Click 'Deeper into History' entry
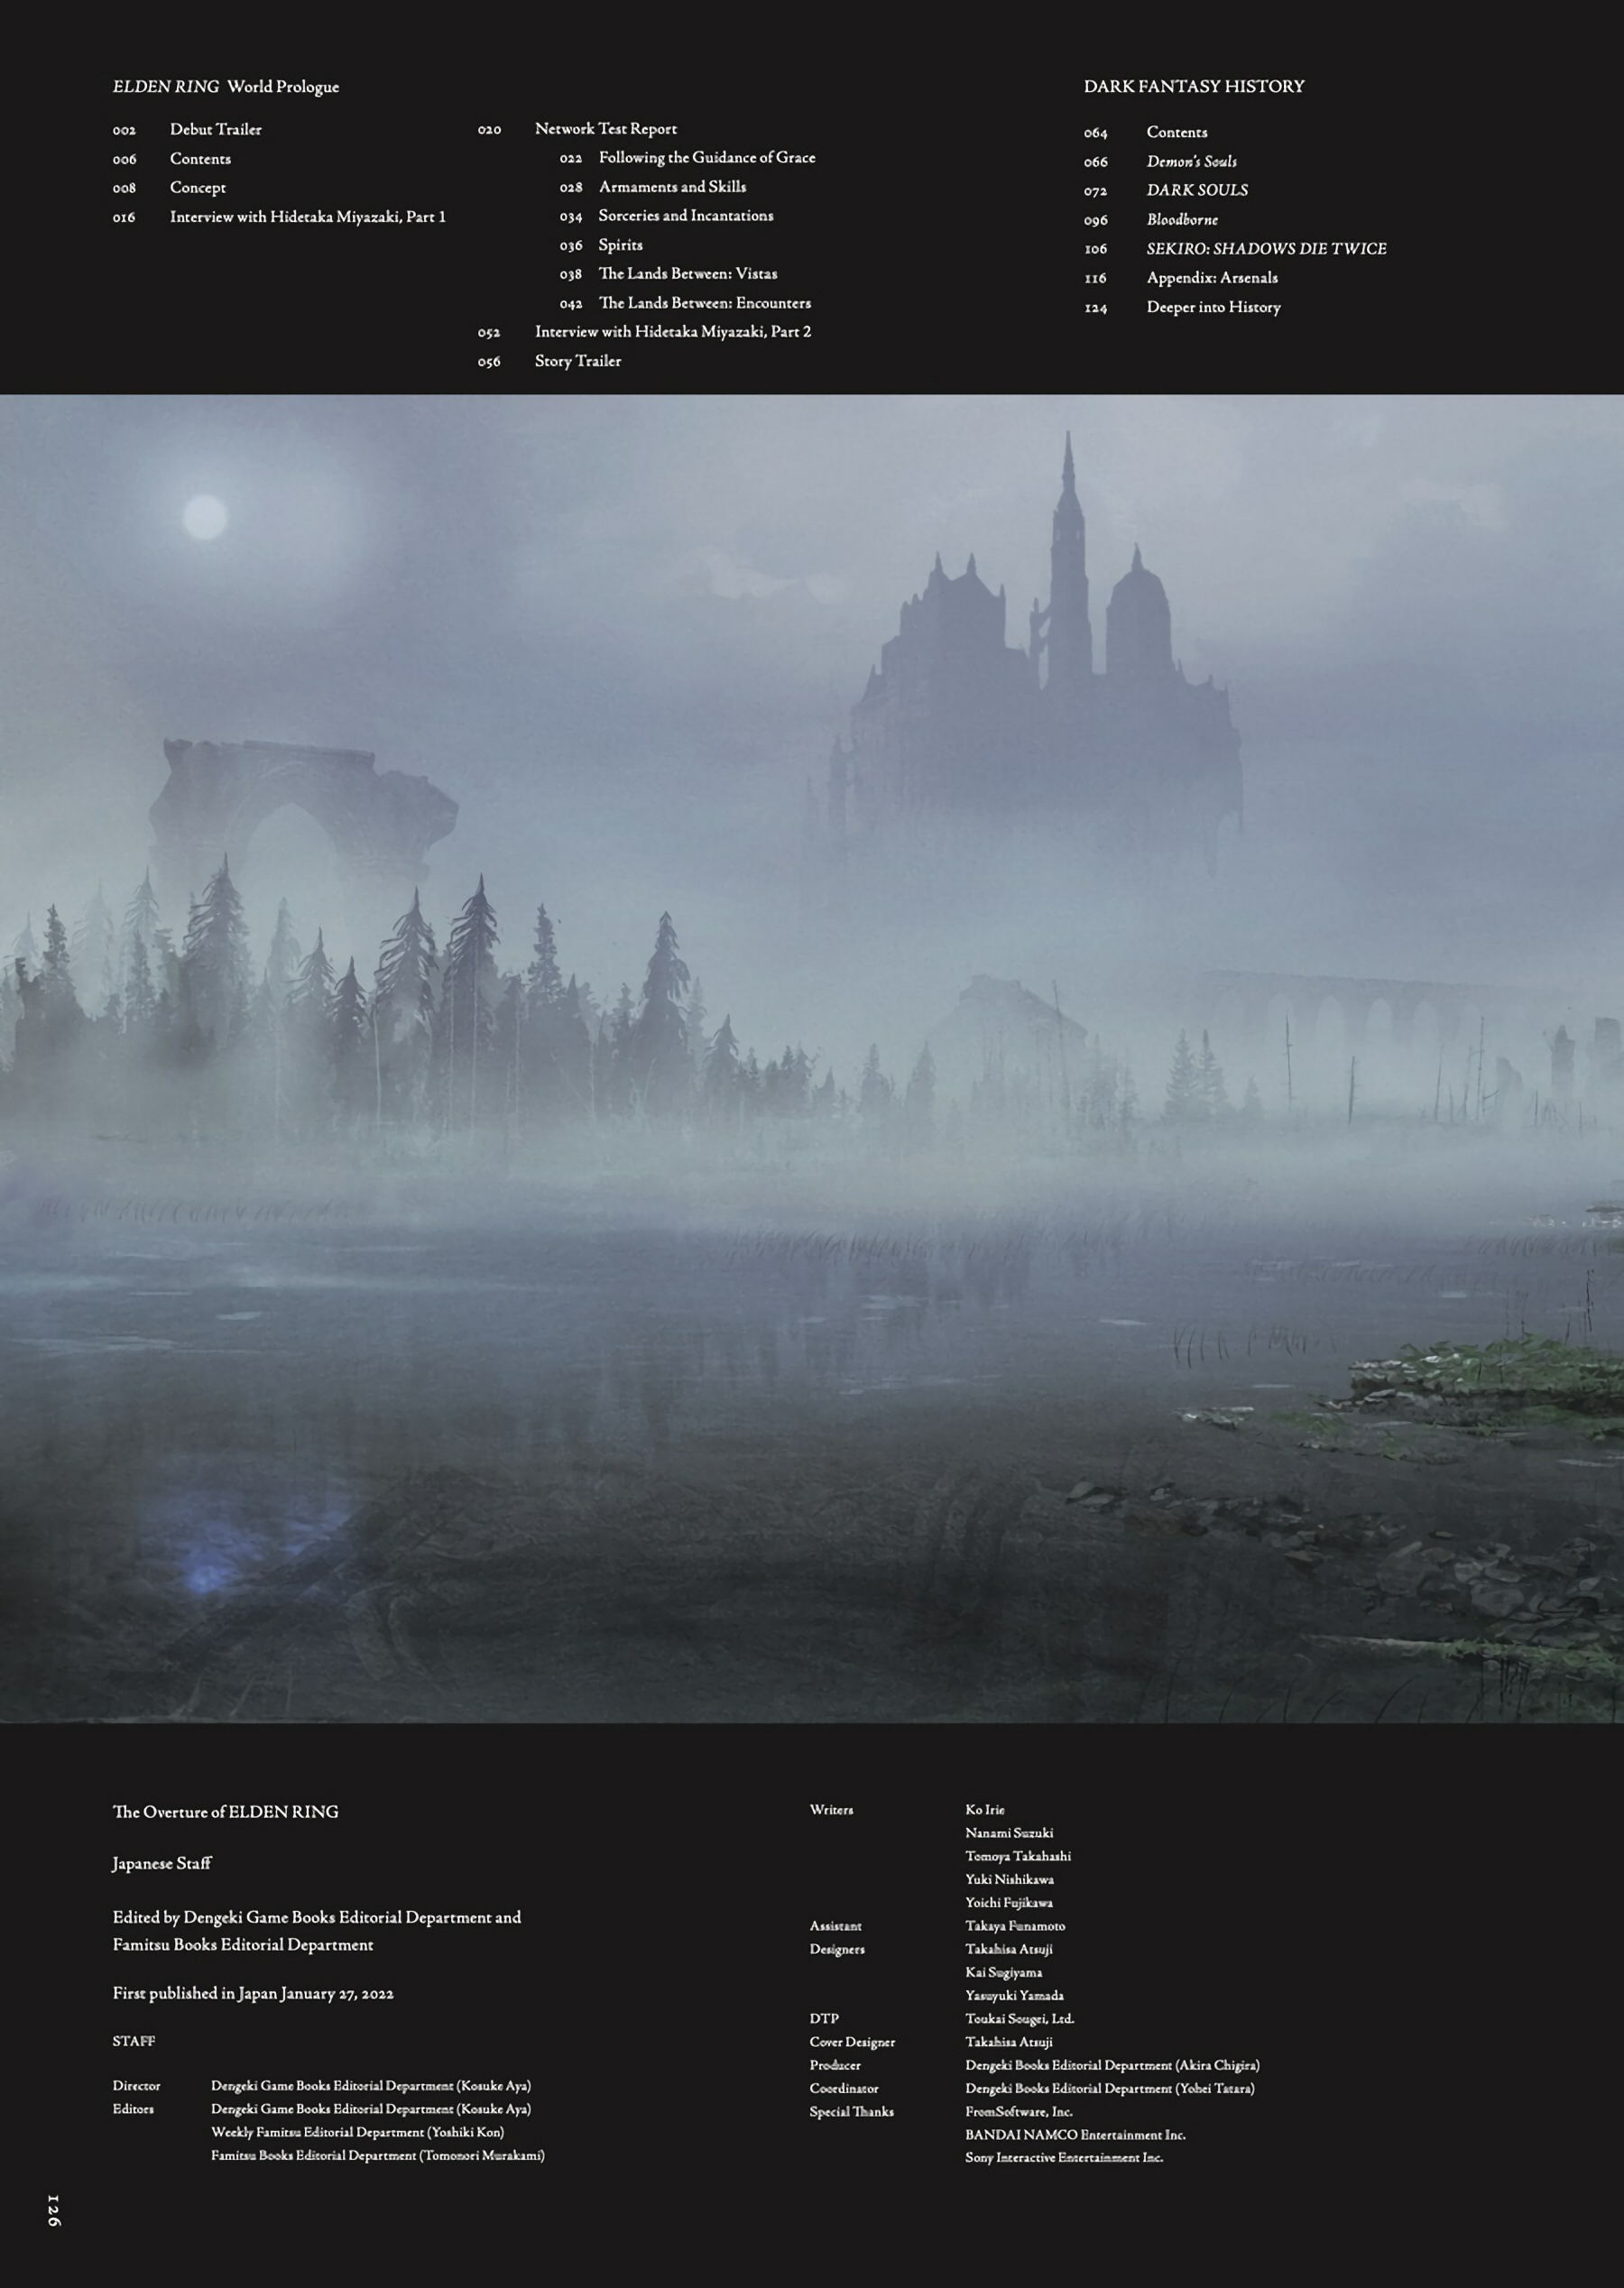Viewport: 1624px width, 2288px height. coord(1213,307)
